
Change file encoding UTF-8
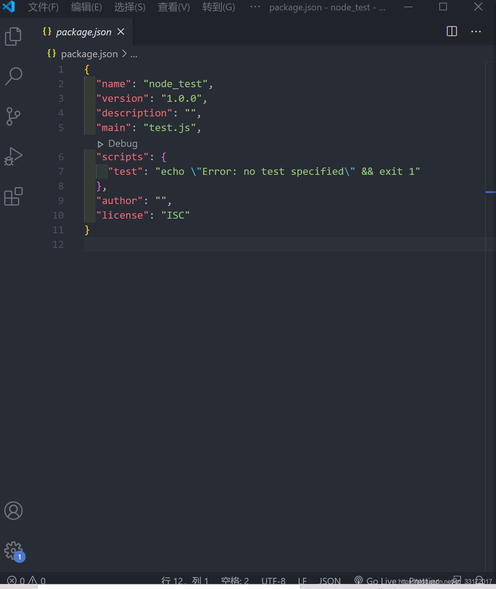point(274,581)
